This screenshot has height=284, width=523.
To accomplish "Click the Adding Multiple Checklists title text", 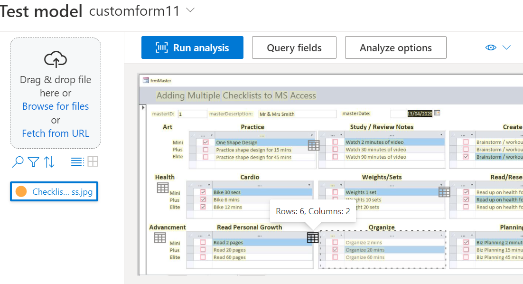I will 236,95.
